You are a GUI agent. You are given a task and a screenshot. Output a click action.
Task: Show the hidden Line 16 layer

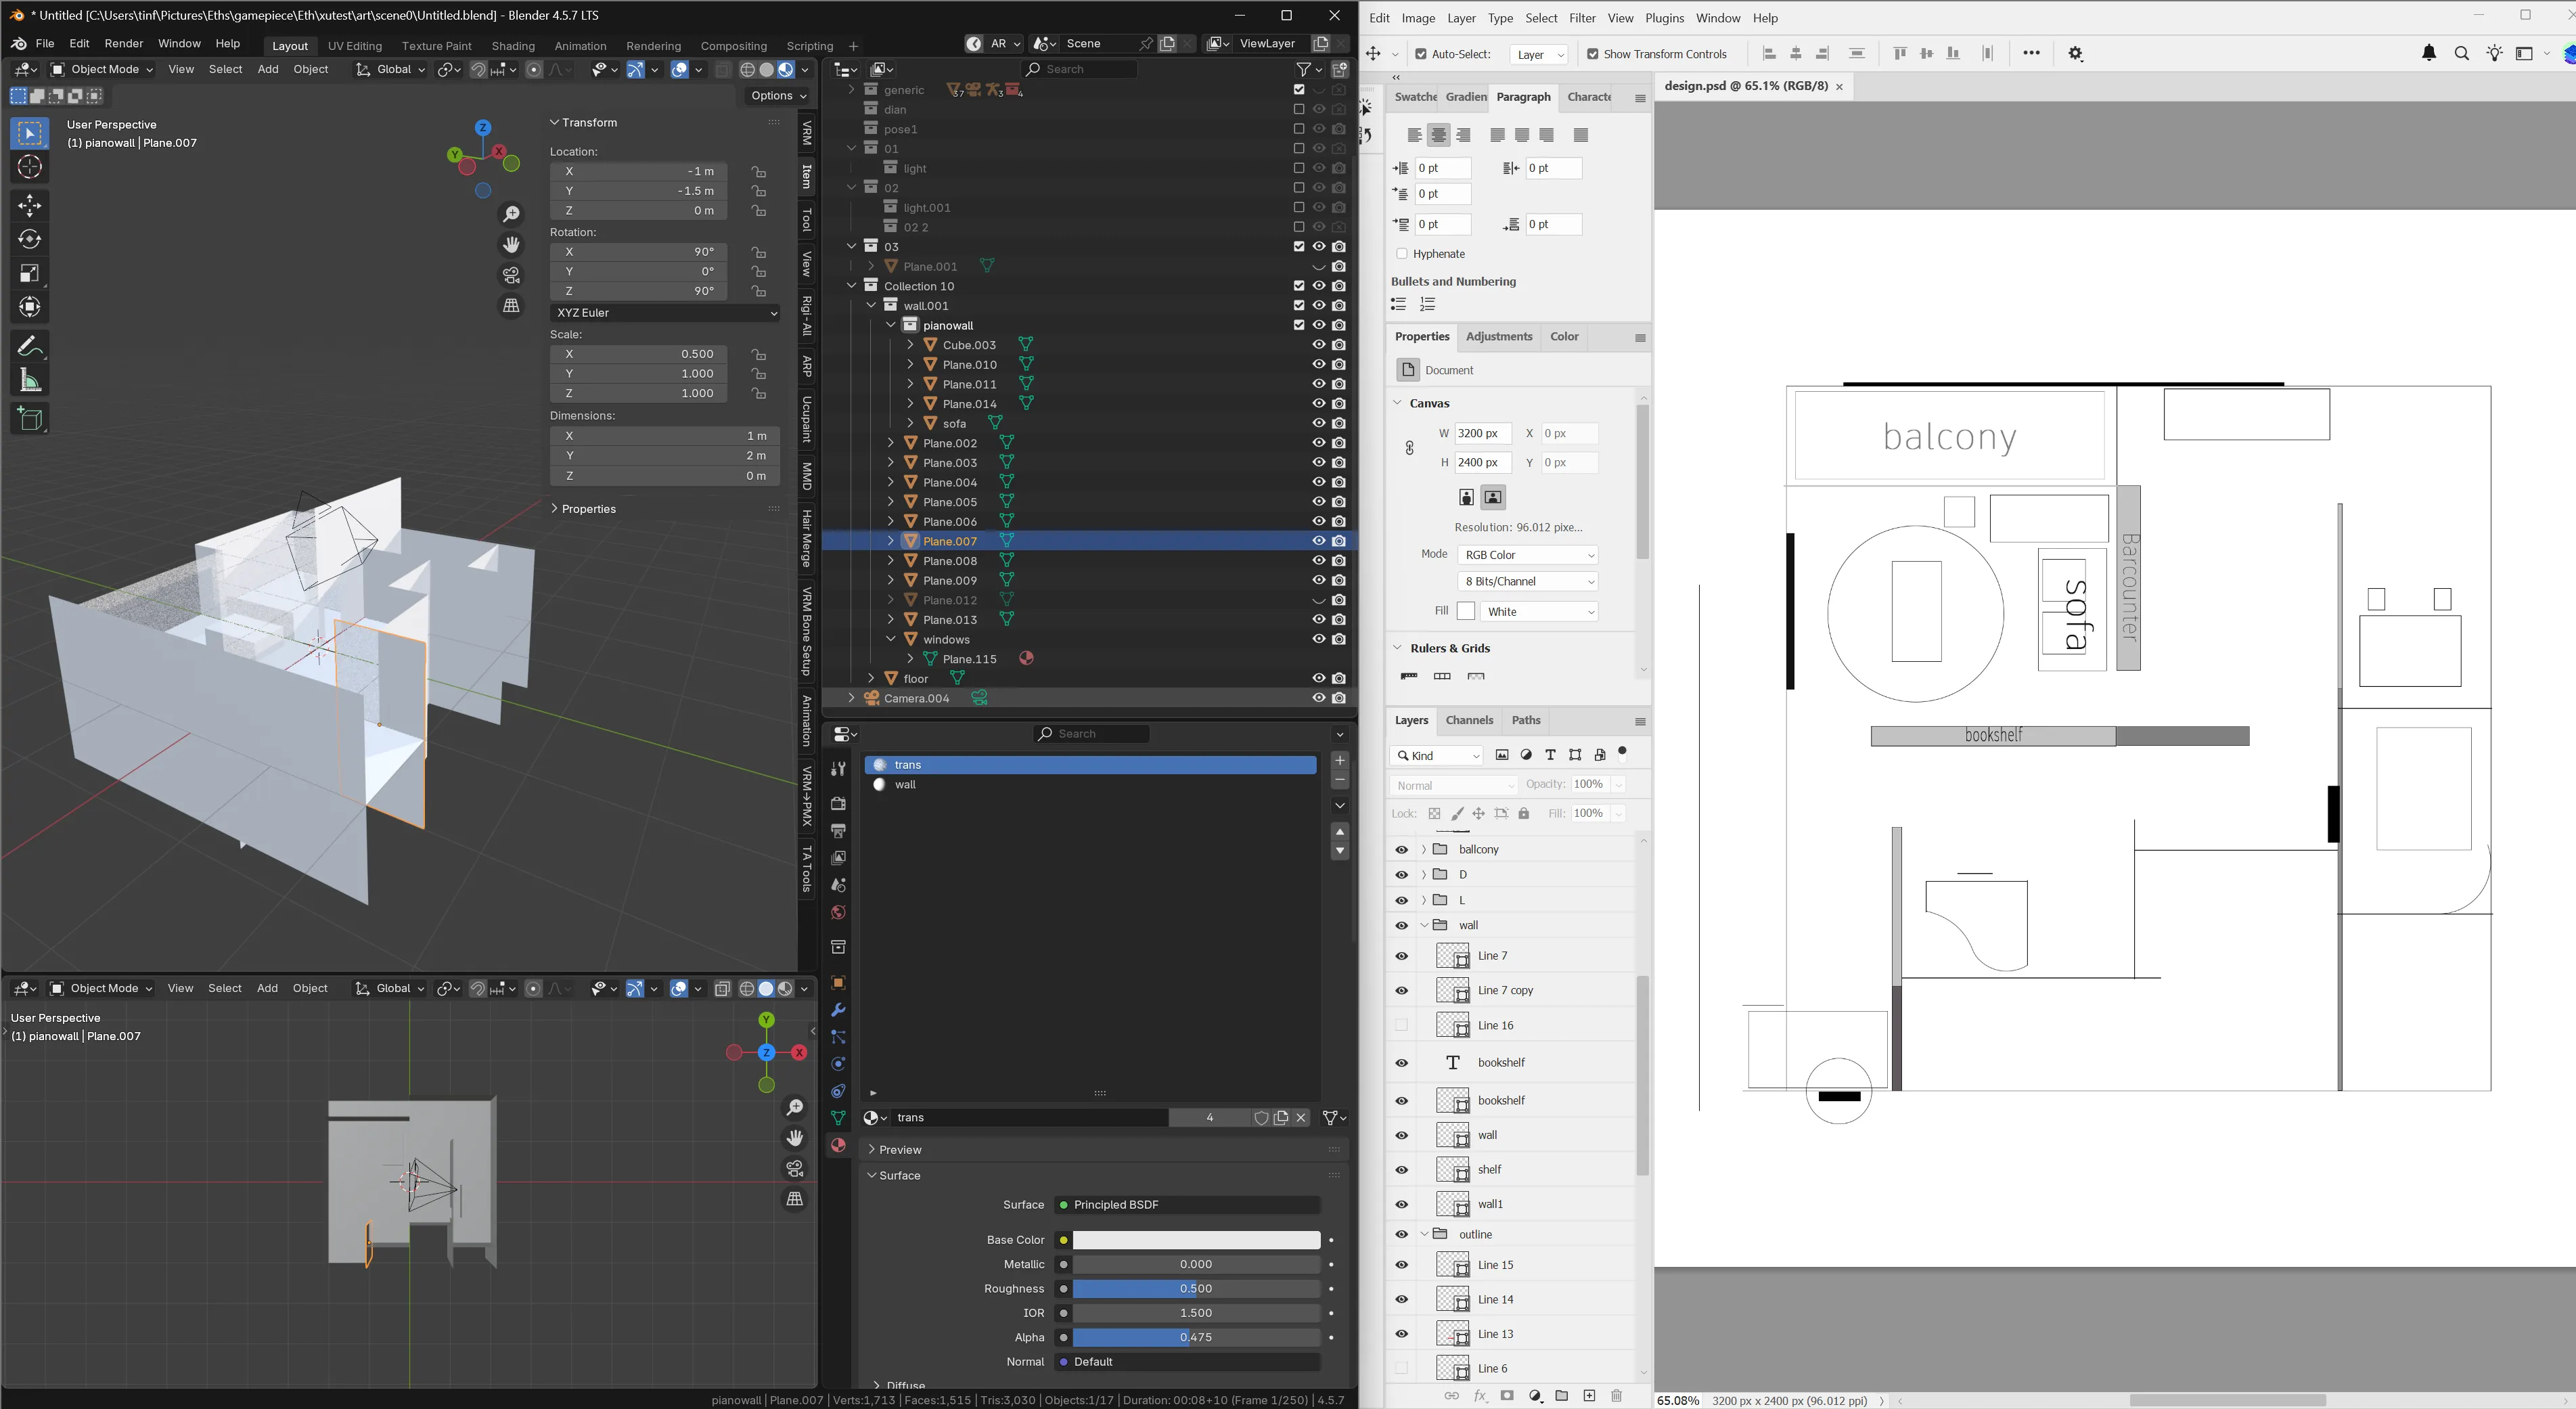1401,1025
